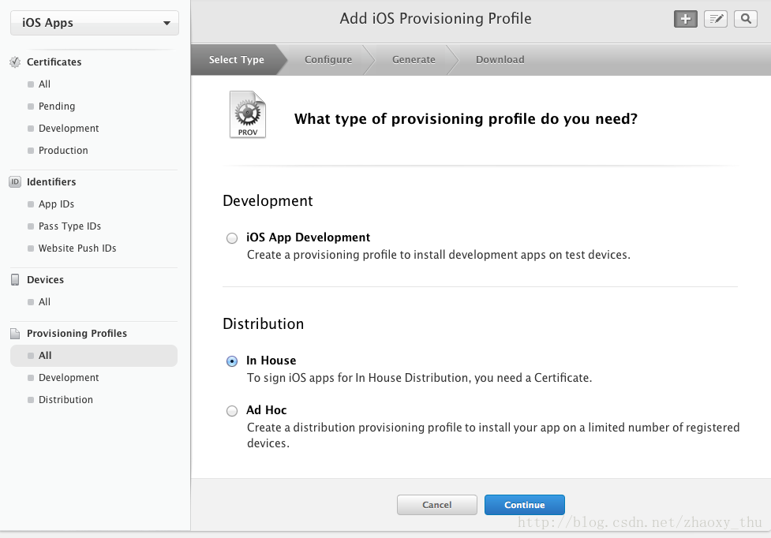
Task: Click the PROV gear file icon
Action: [x=248, y=114]
